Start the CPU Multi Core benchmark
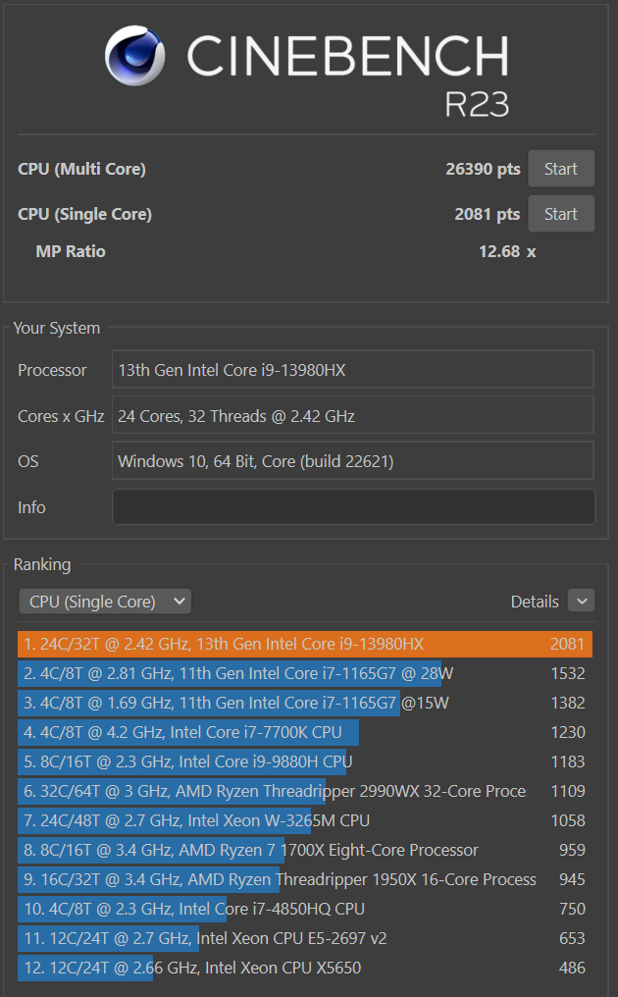The width and height of the screenshot is (618, 997). click(561, 169)
